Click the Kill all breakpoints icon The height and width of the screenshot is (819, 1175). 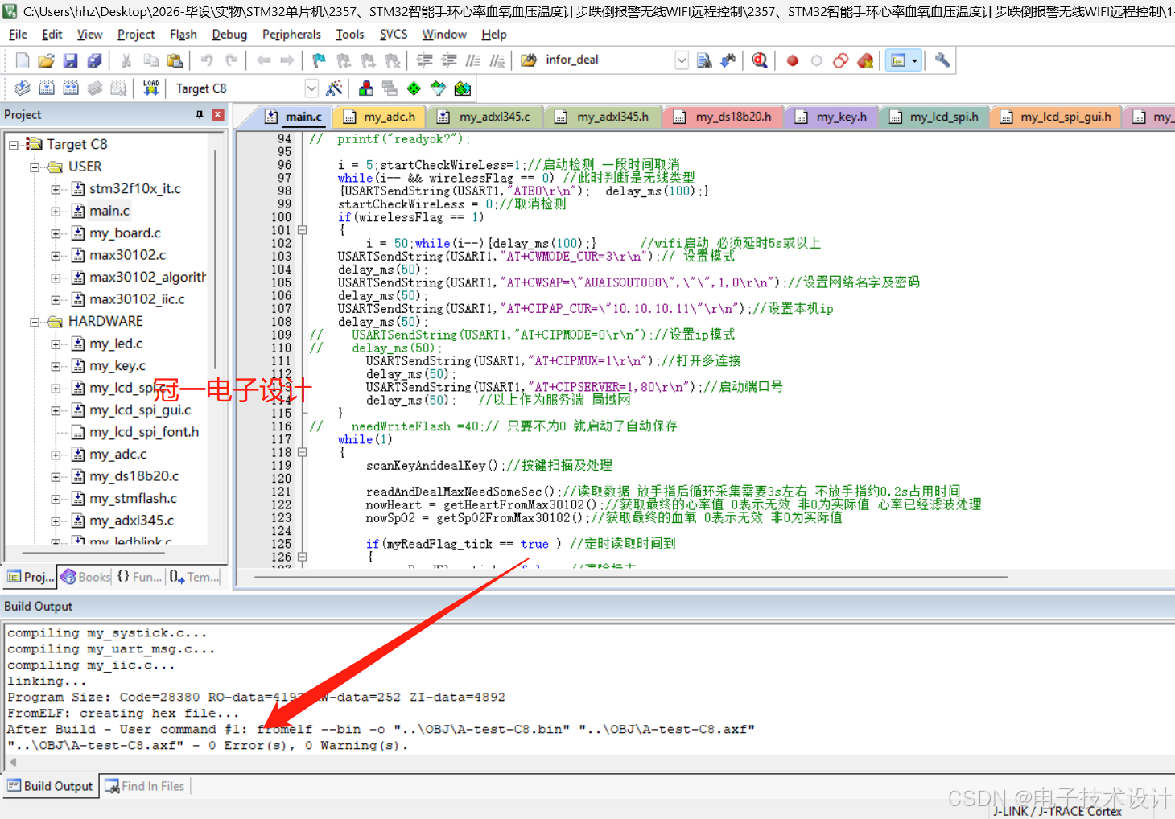point(865,60)
